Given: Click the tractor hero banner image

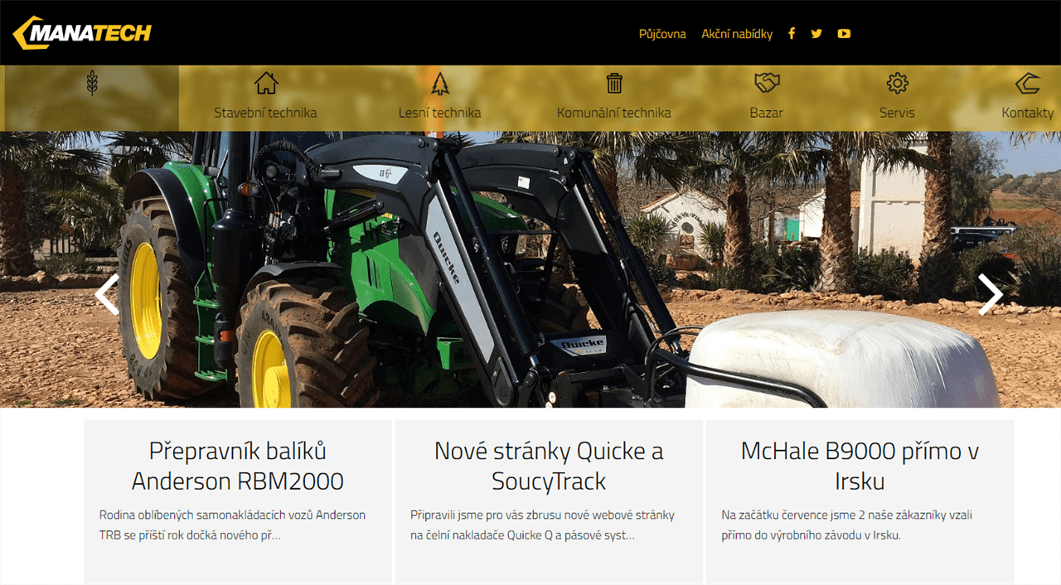Looking at the screenshot, I should 530,269.
